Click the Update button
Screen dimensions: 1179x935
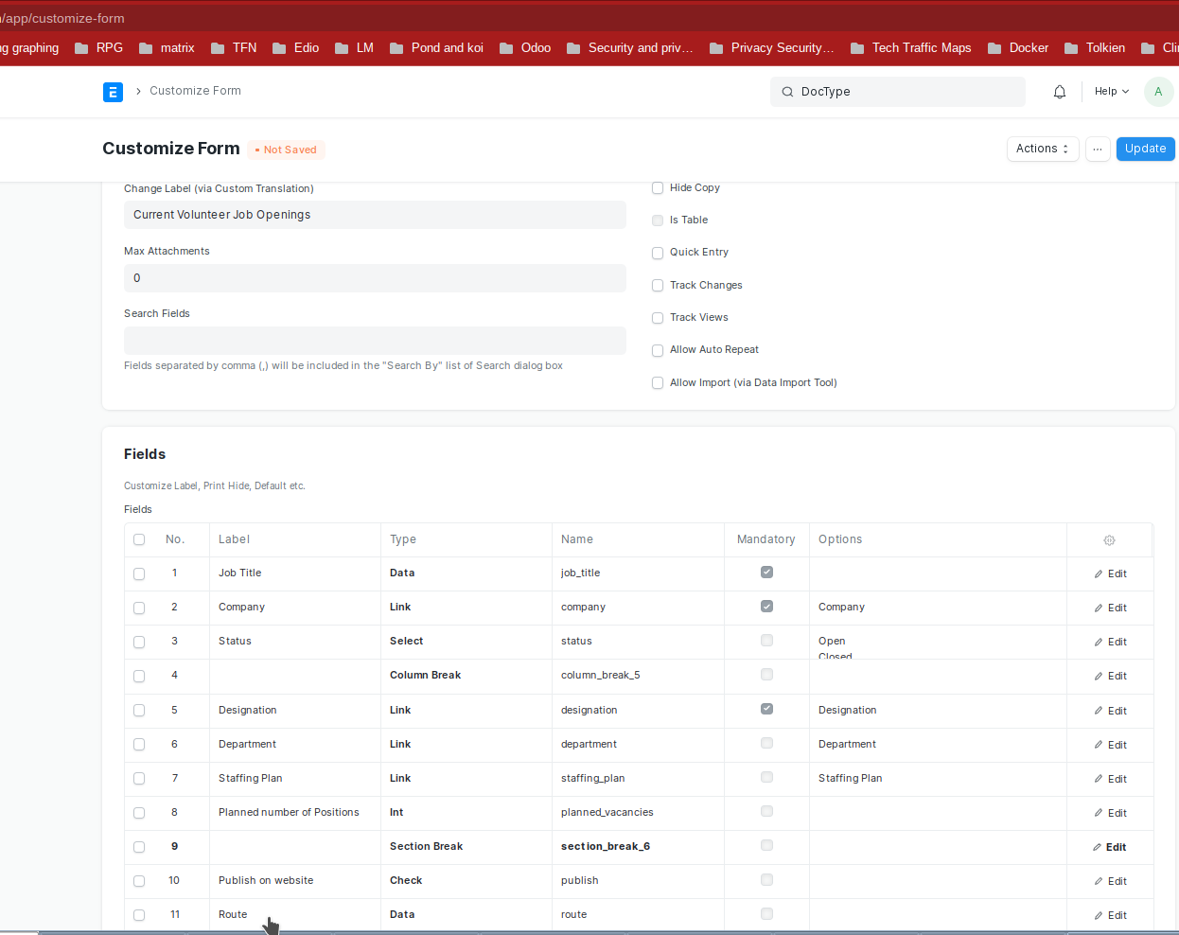tap(1145, 150)
